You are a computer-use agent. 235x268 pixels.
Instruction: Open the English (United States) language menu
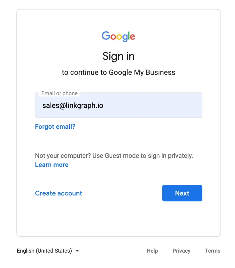pos(44,251)
